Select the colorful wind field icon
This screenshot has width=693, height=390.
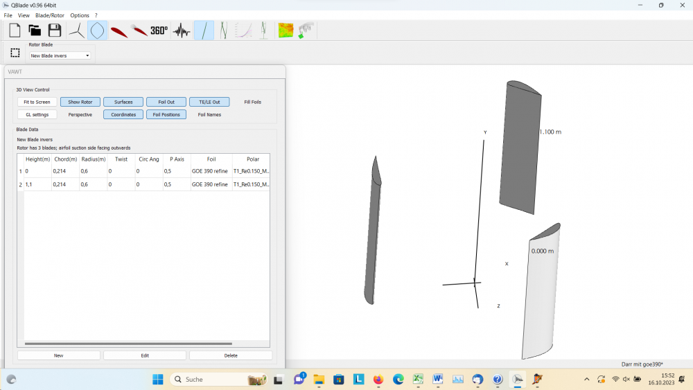tap(286, 30)
